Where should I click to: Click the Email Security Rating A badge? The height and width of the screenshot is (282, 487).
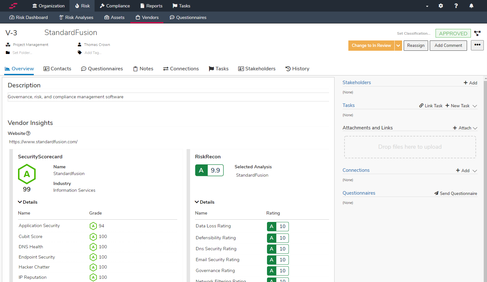tap(278, 260)
